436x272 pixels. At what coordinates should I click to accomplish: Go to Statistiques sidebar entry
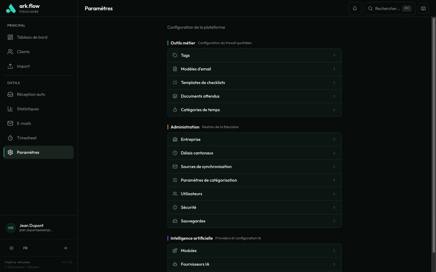tap(38, 109)
